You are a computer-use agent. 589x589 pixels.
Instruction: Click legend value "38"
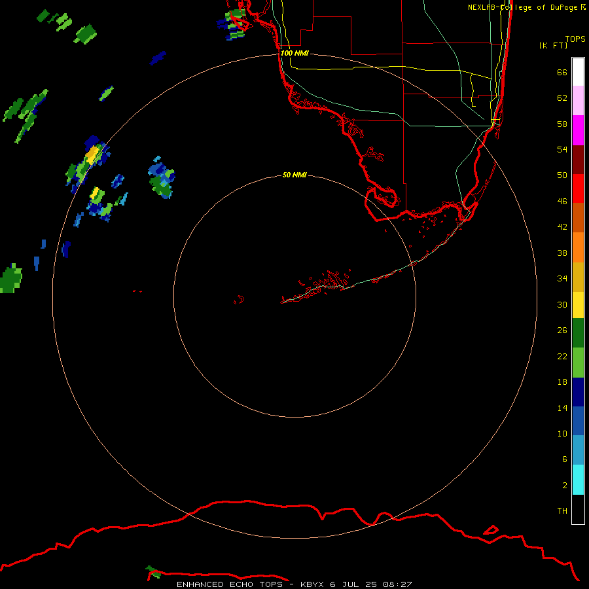coord(562,253)
